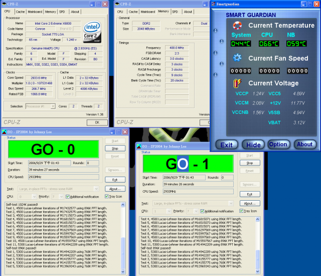Close the left CPU-Z CPU window

point(105,4)
